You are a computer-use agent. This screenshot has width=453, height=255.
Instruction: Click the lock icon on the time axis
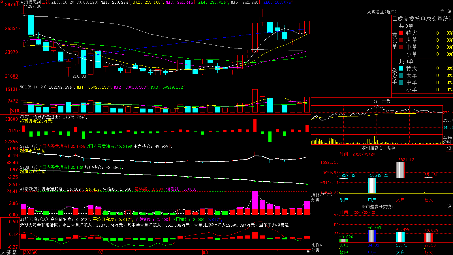(x=309, y=251)
